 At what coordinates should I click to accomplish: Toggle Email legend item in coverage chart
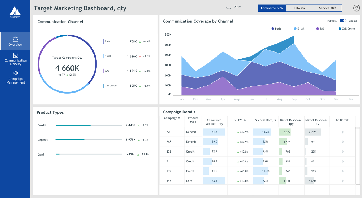point(299,29)
